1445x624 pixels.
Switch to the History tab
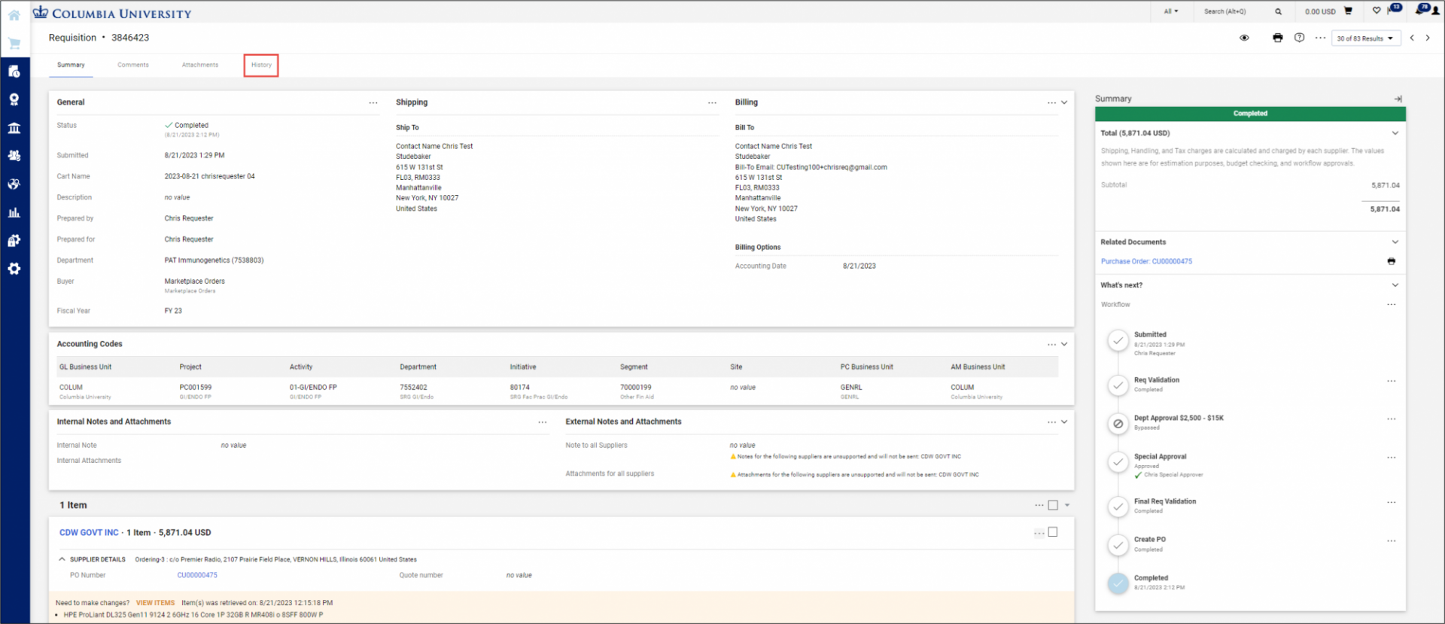pos(261,65)
